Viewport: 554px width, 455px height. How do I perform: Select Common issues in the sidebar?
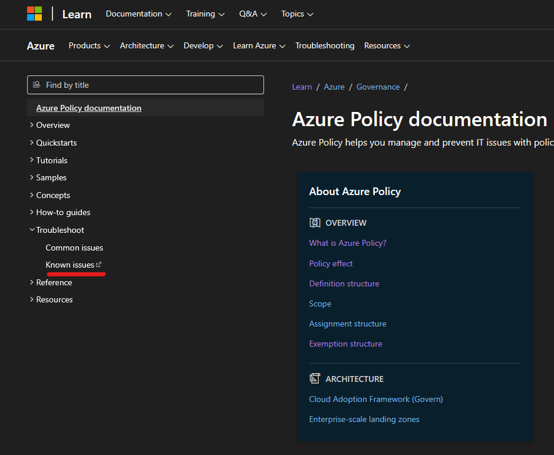point(74,248)
